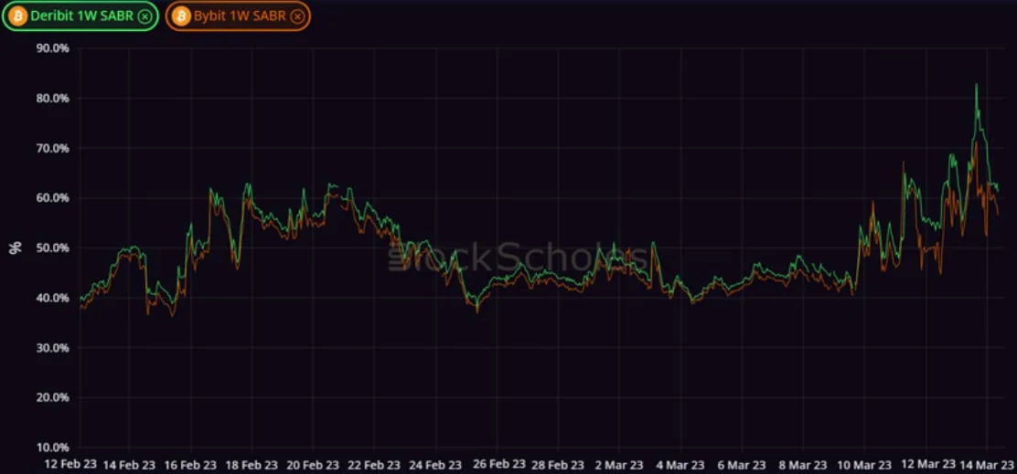Click the 8 Mar 23 date label

coord(803,465)
